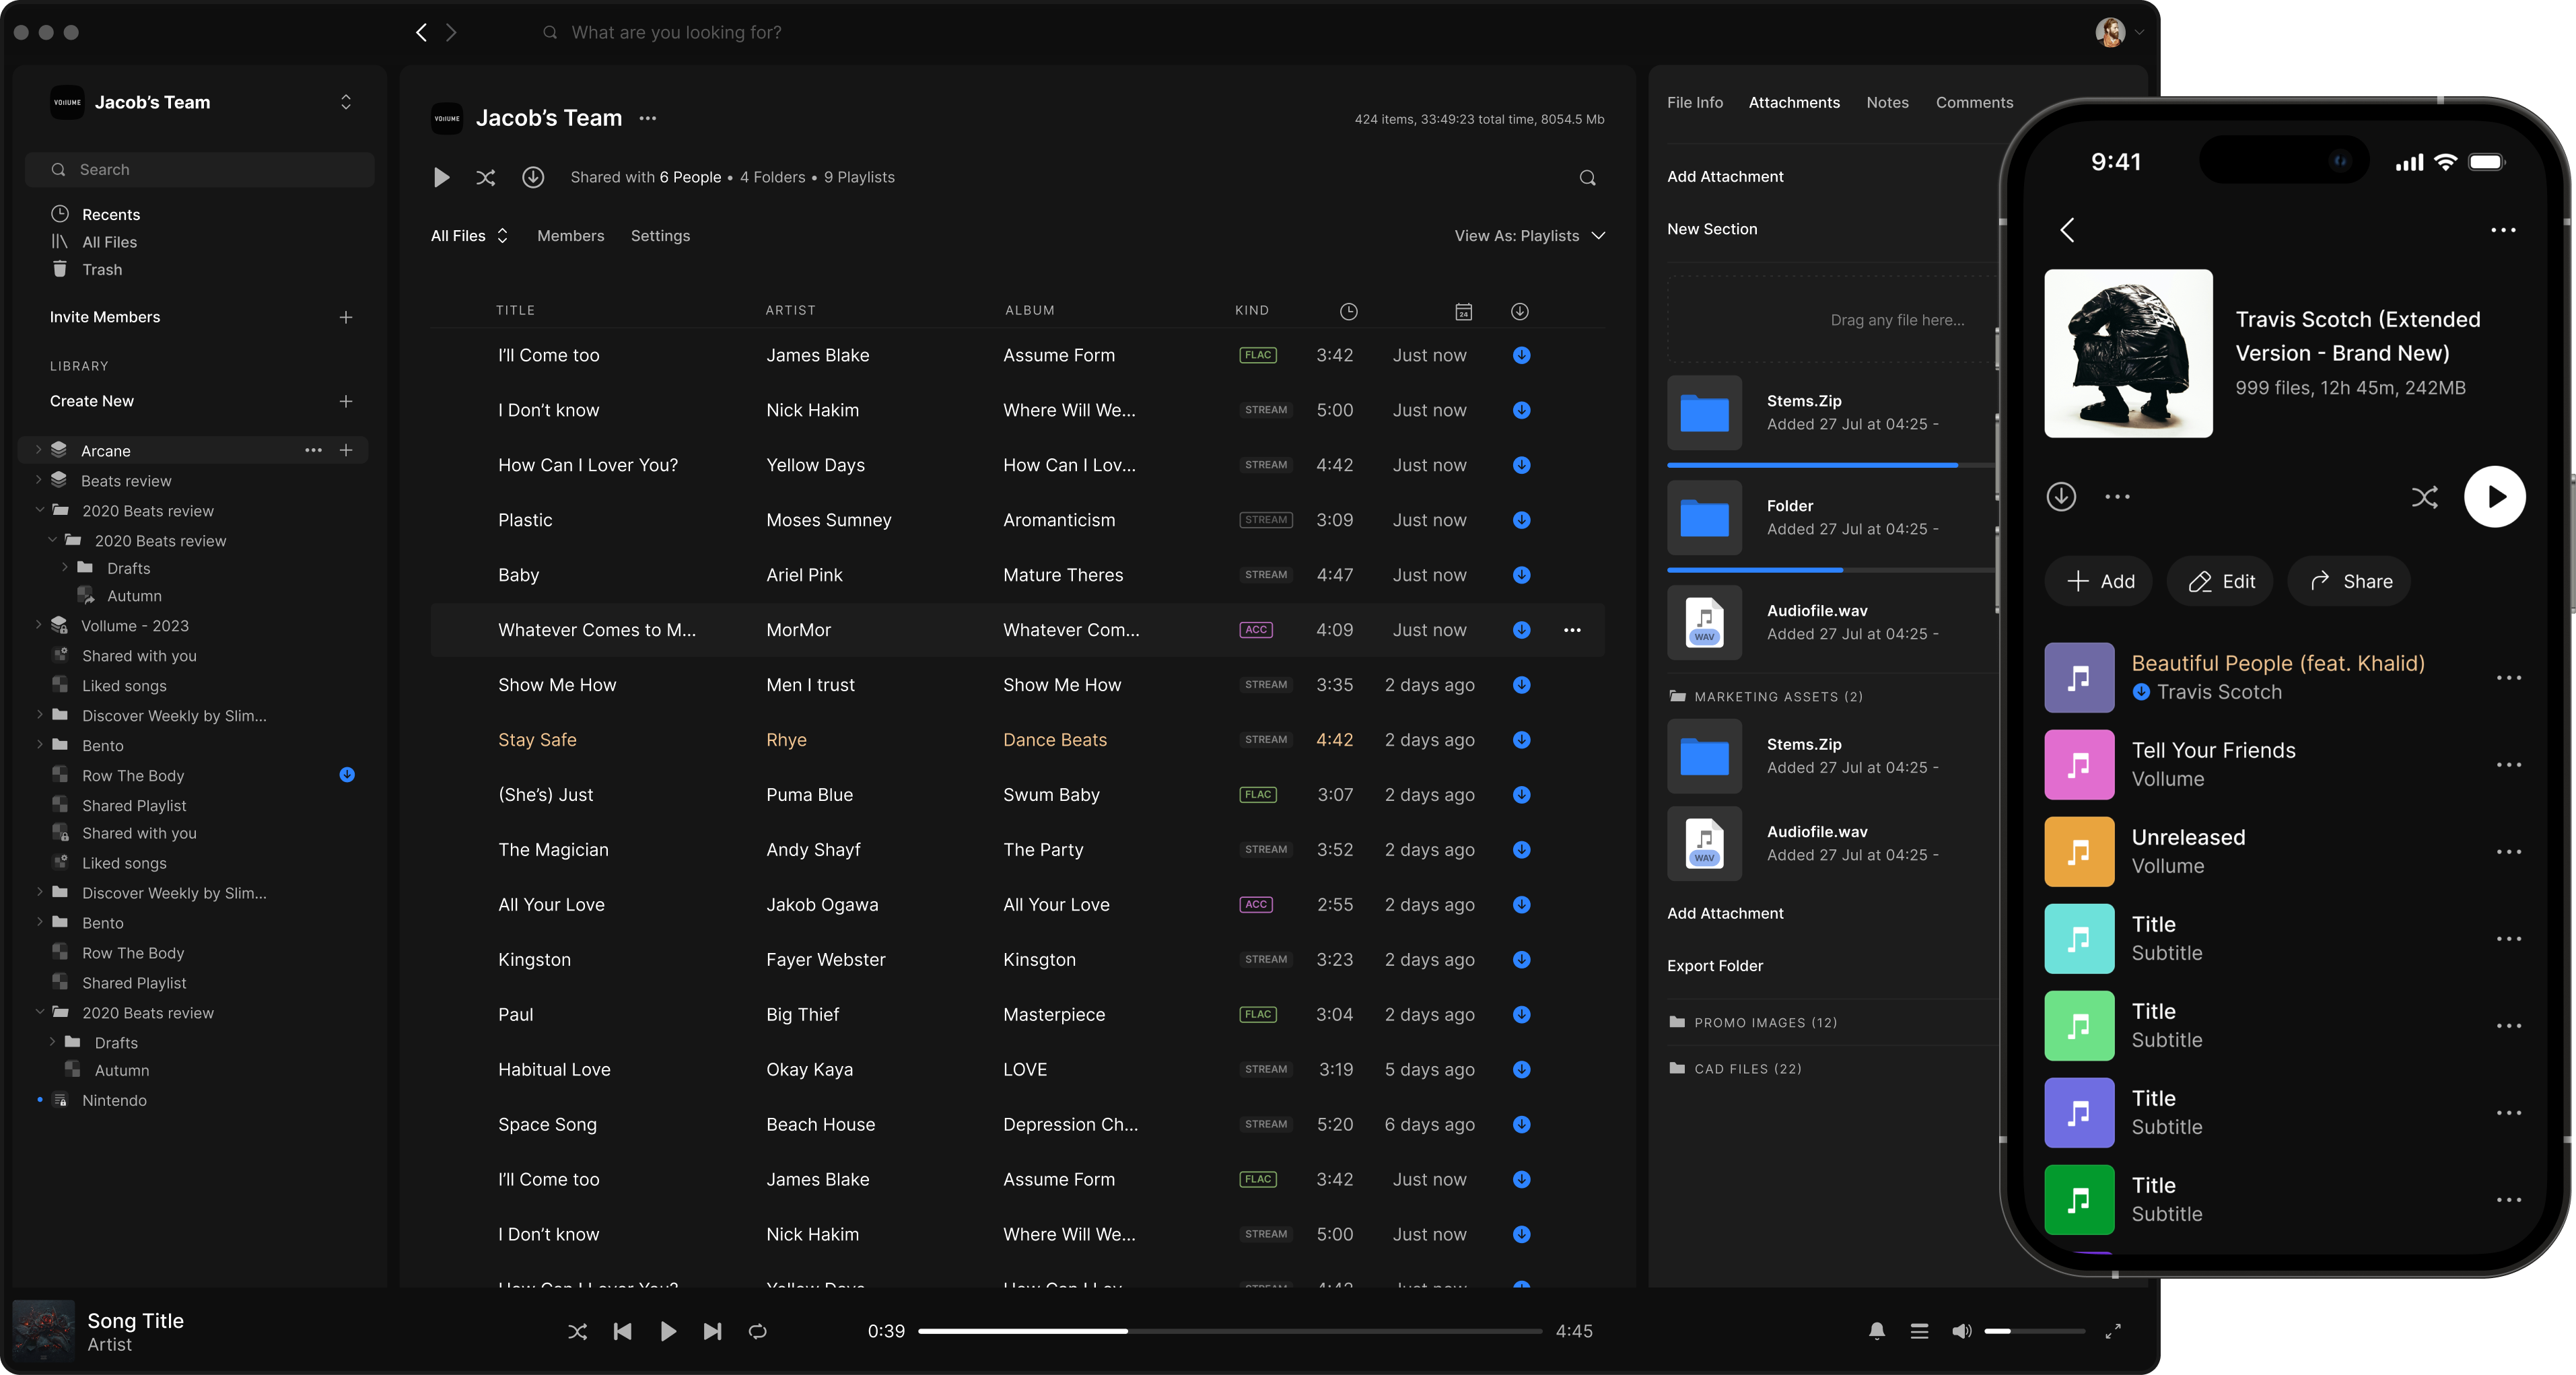Search within the files list
This screenshot has height=1375, width=2576.
click(1587, 177)
